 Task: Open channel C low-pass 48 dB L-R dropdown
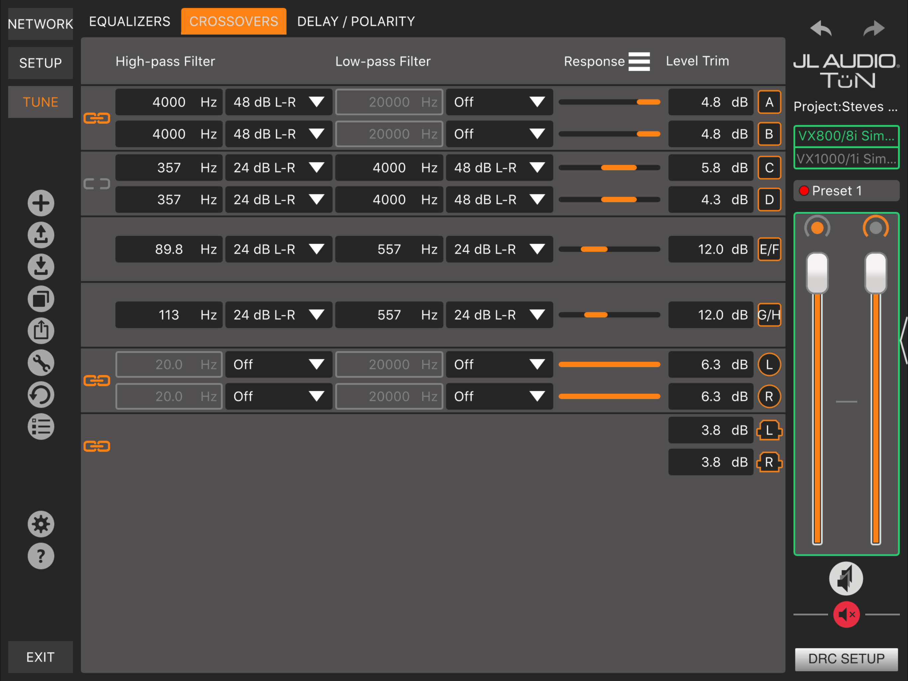point(499,168)
